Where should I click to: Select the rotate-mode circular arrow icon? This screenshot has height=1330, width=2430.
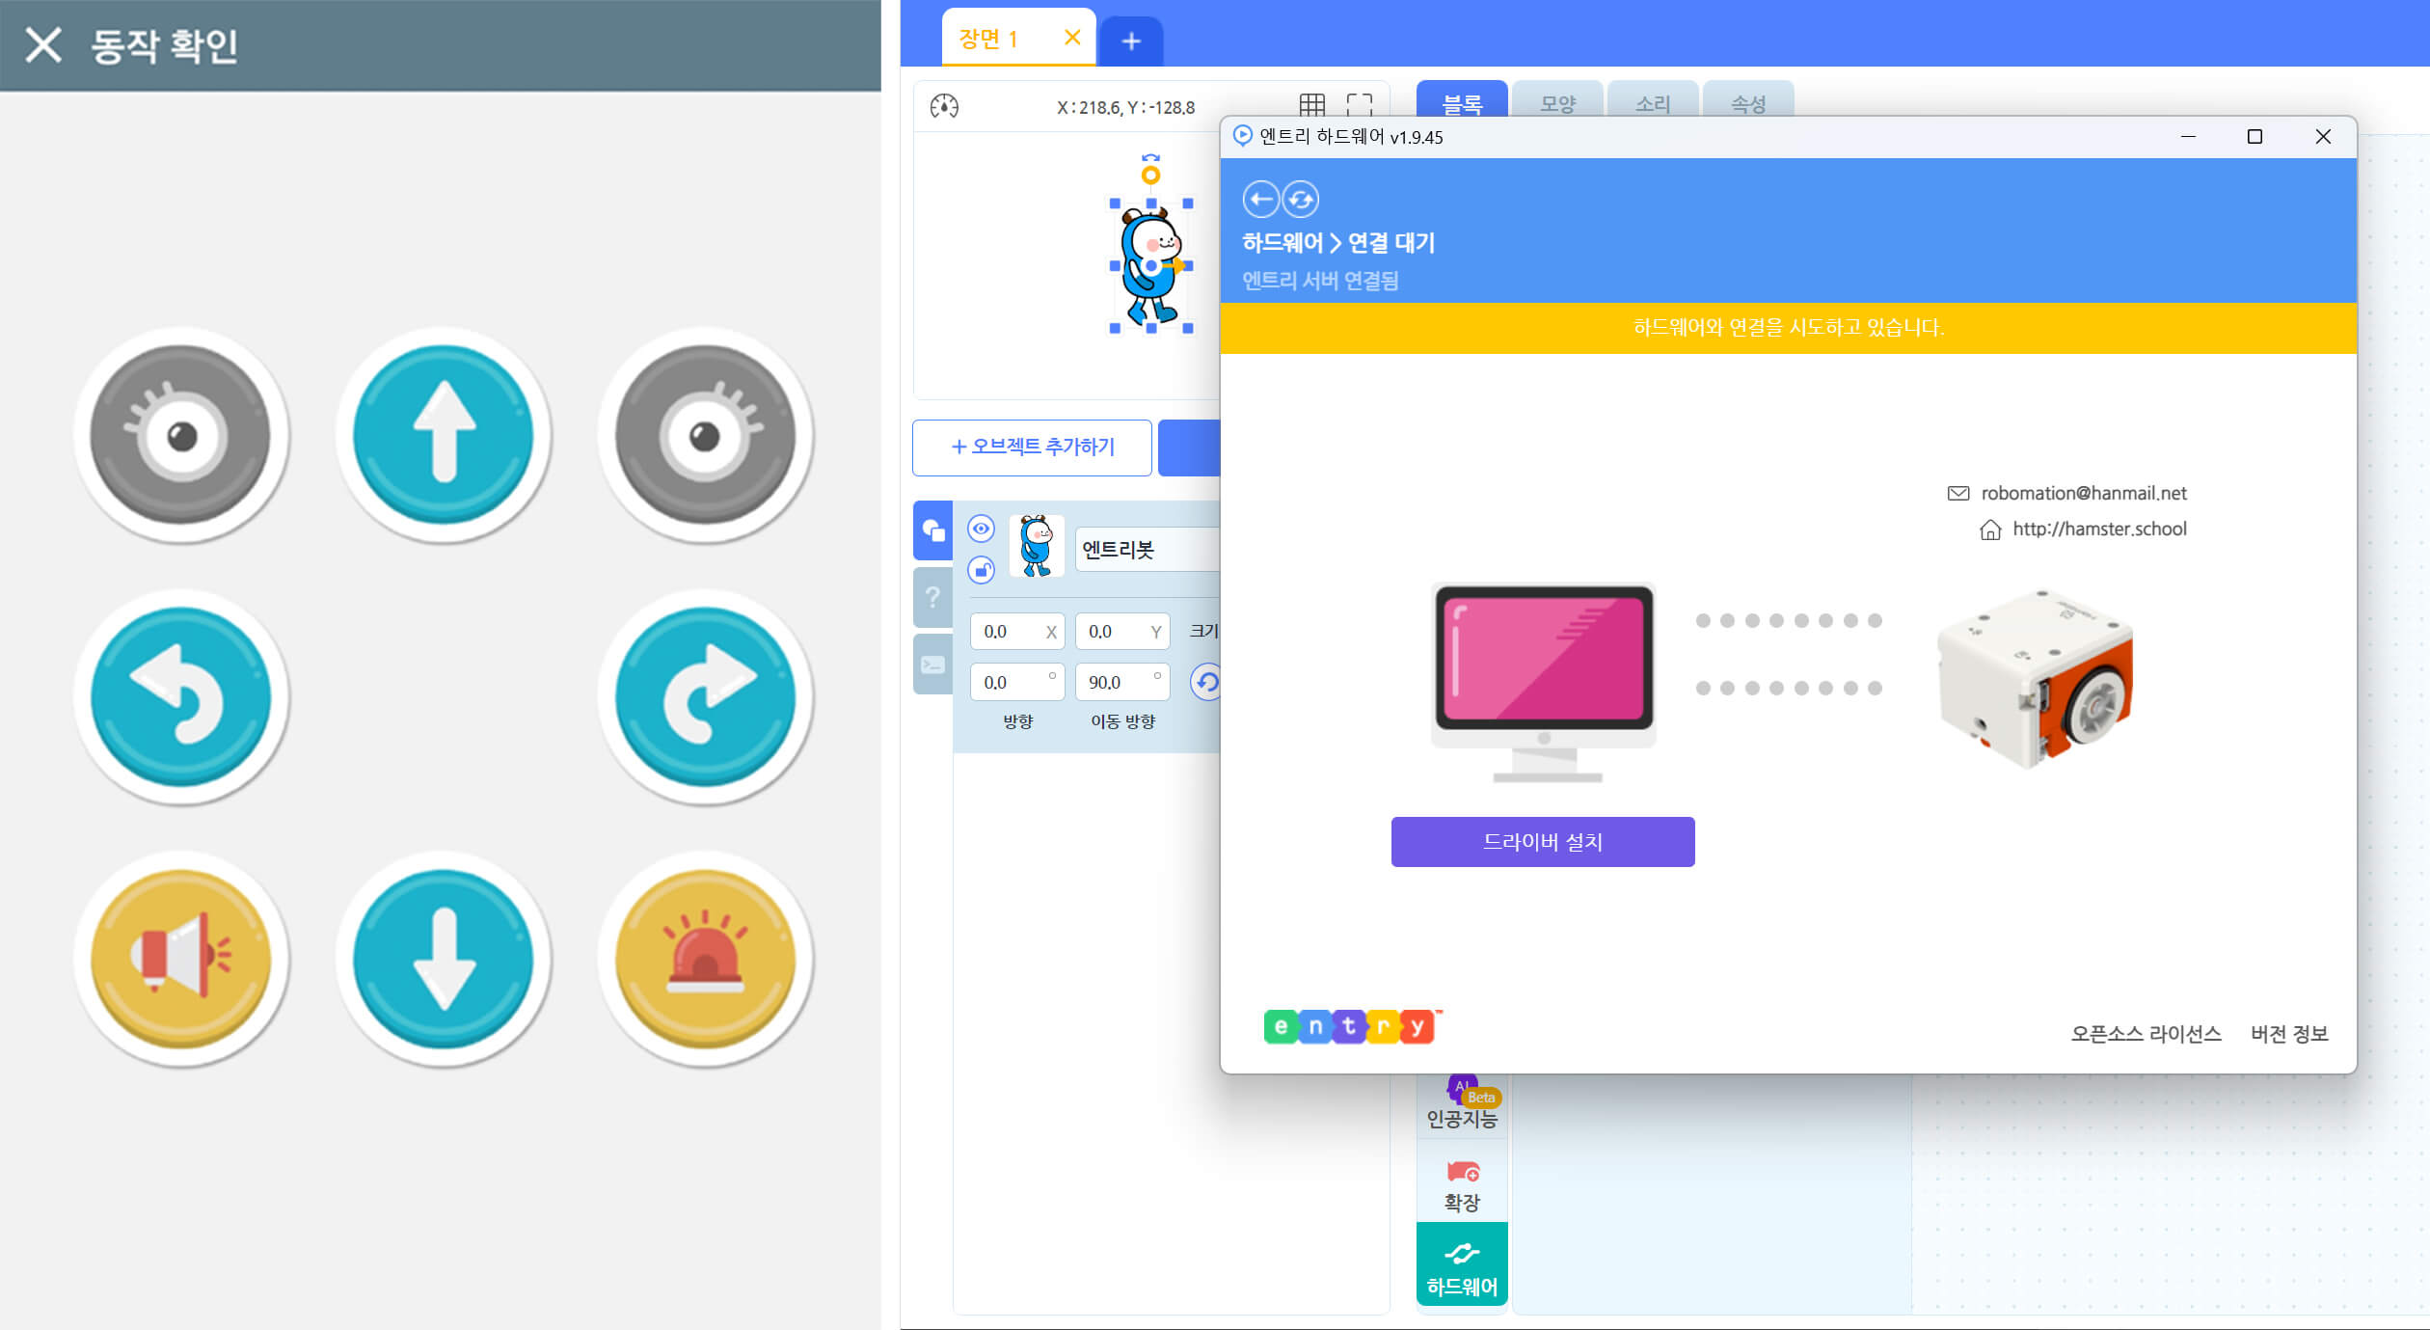(x=1205, y=682)
